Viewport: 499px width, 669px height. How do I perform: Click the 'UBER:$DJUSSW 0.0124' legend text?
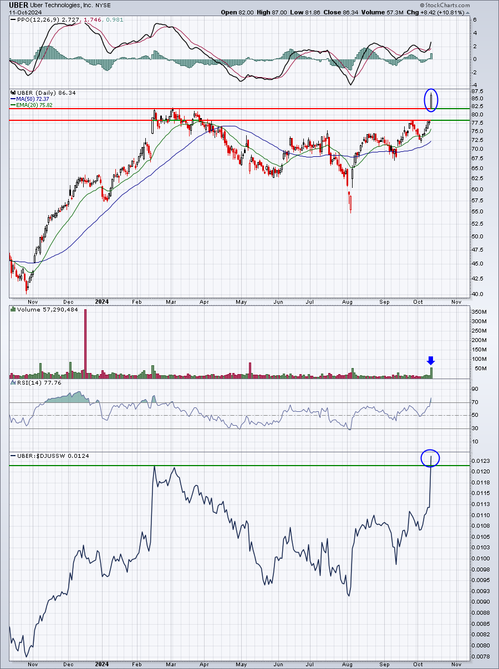click(x=53, y=456)
